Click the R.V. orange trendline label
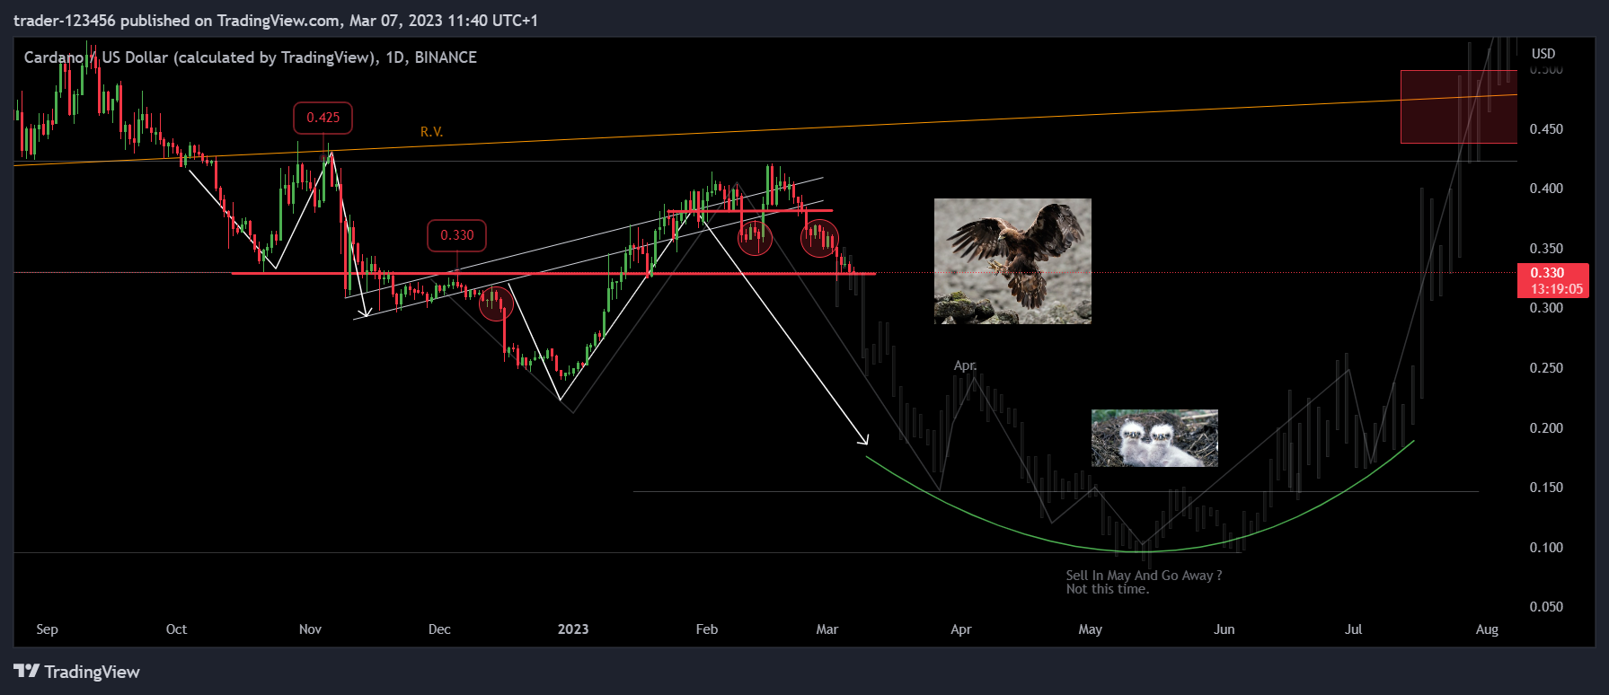1609x695 pixels. (x=431, y=132)
